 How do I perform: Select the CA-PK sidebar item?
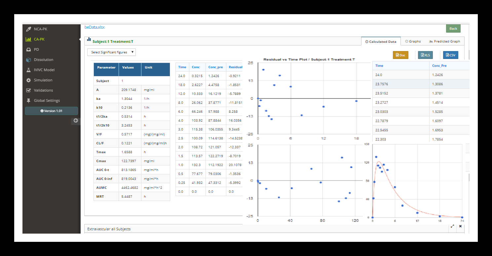coord(39,39)
